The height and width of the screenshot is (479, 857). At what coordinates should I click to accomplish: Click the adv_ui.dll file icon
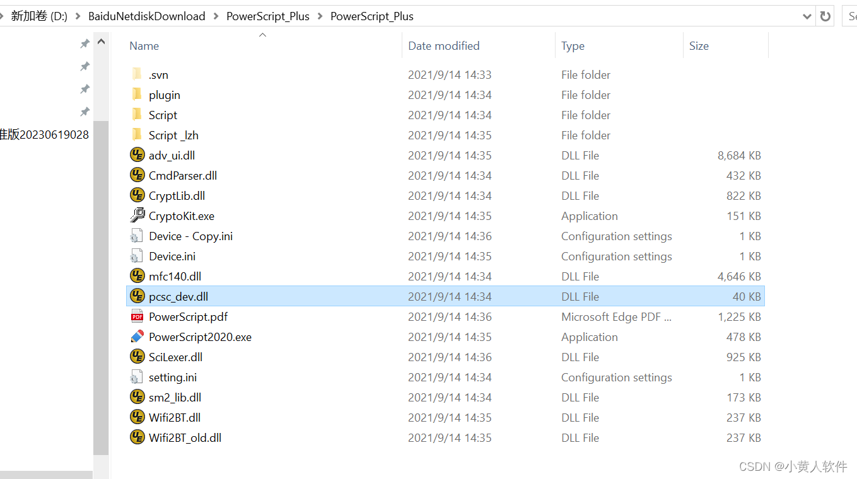coord(137,155)
